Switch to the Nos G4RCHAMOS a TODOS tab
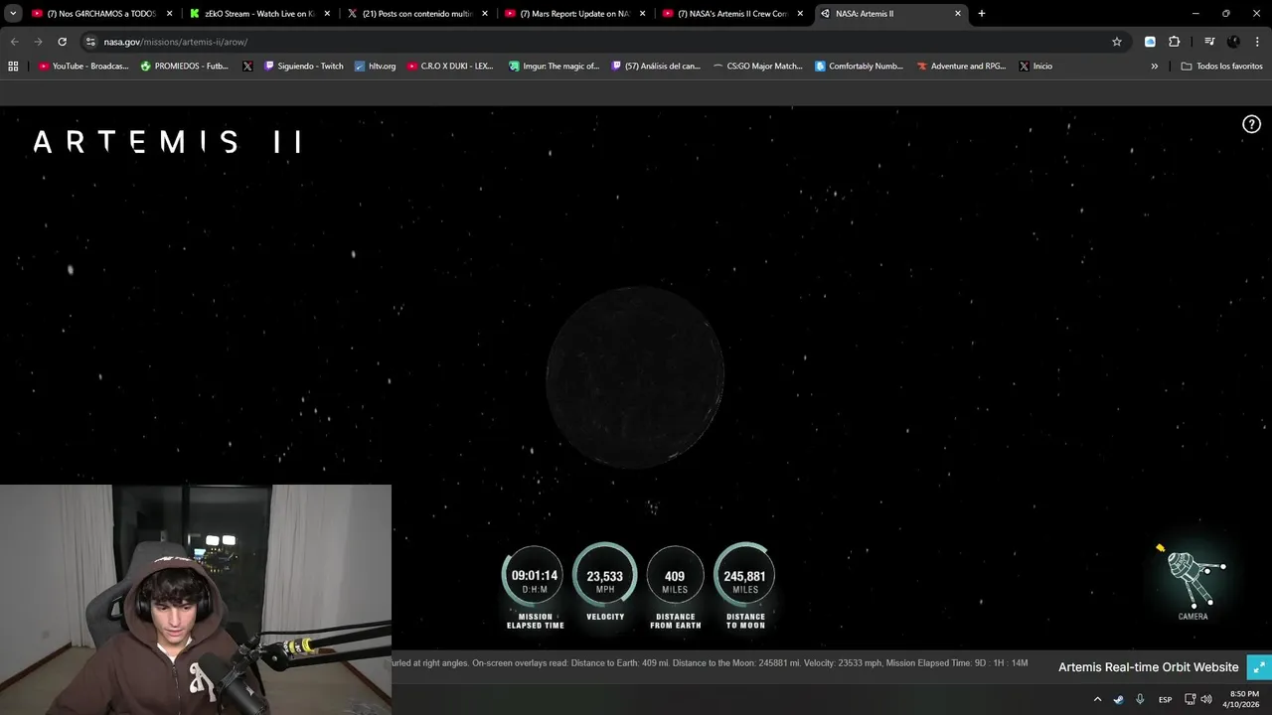Viewport: 1272px width, 715px height. coord(101,14)
